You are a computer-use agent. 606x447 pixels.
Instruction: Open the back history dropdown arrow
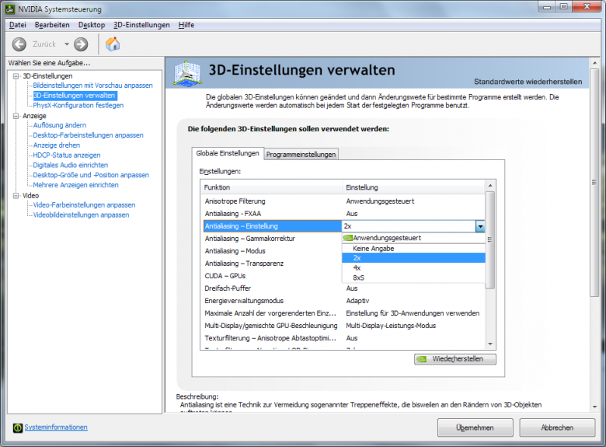[67, 44]
